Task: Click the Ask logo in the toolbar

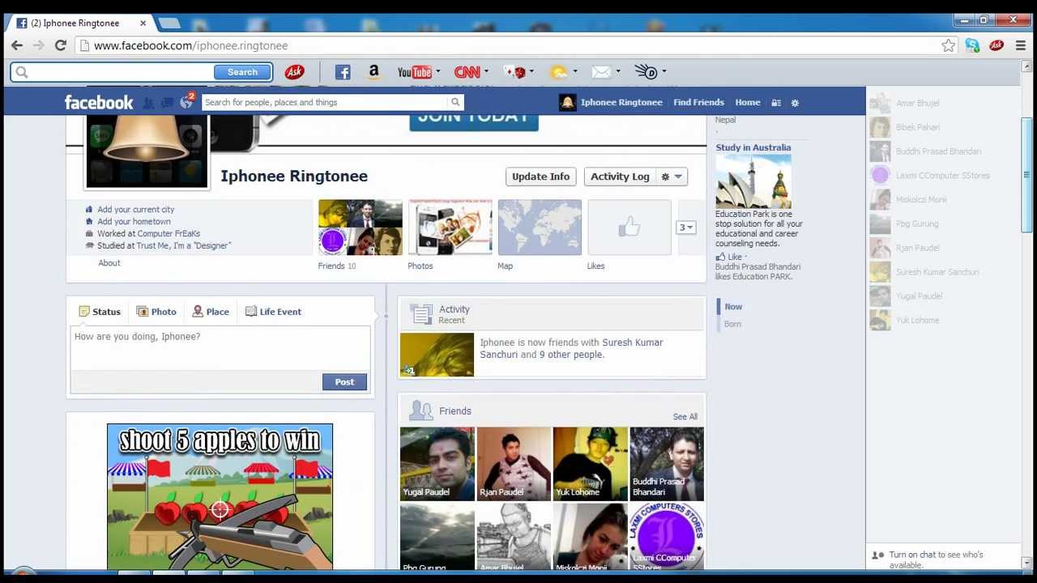Action: pos(294,72)
